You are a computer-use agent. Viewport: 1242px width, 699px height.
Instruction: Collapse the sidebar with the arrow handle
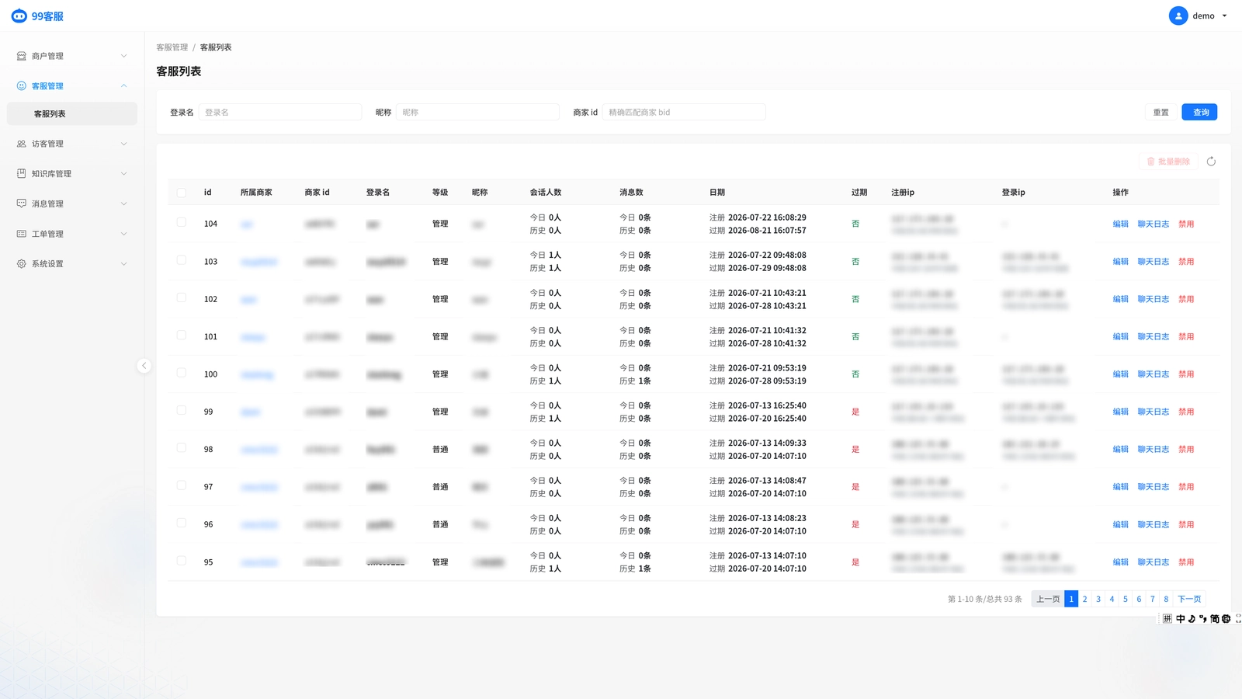144,366
